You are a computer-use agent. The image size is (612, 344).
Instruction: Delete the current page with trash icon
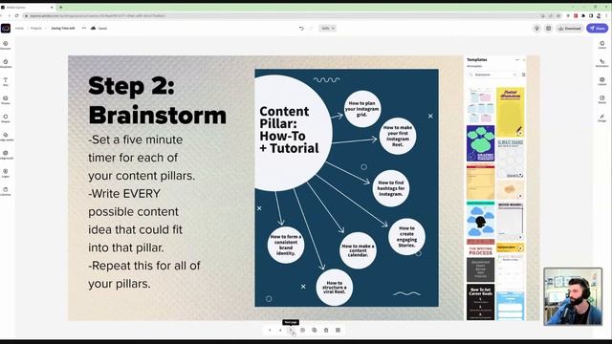point(326,330)
